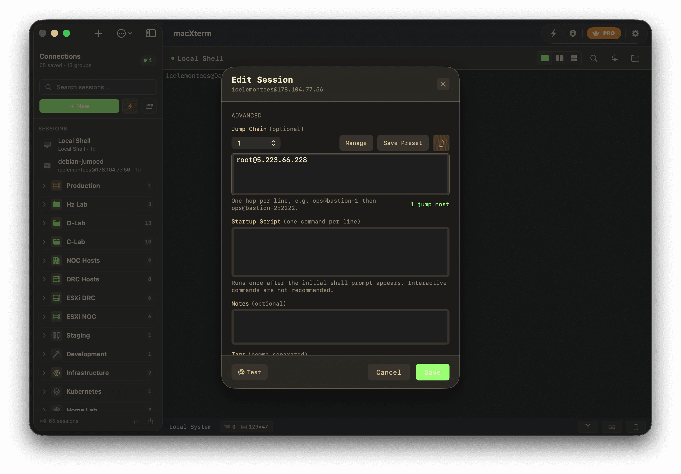Cancel the Edit Session dialog
Image resolution: width=681 pixels, height=474 pixels.
point(389,372)
